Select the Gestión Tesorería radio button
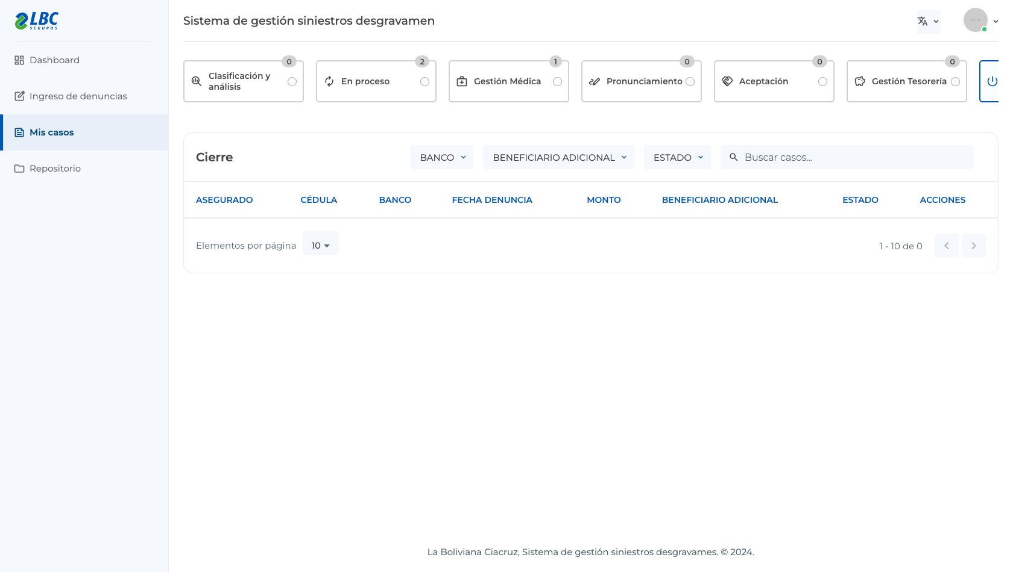The image size is (1013, 572). [955, 81]
